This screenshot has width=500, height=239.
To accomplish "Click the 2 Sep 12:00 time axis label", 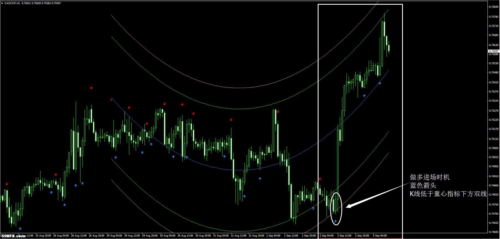I will point(344,236).
